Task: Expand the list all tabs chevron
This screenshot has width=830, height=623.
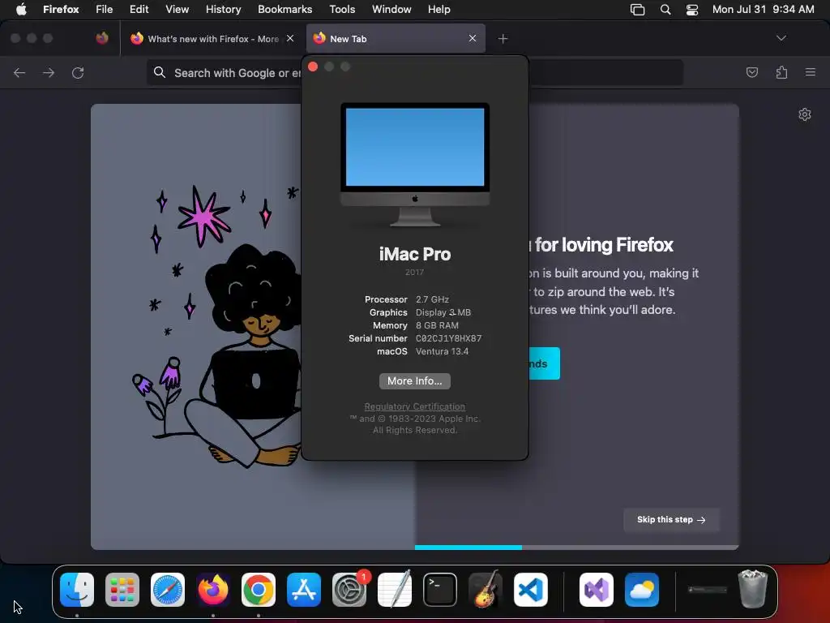Action: tap(781, 38)
